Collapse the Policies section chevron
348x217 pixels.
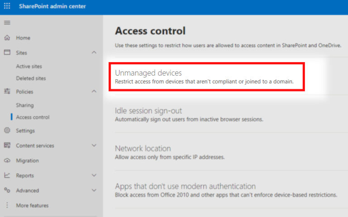click(94, 92)
